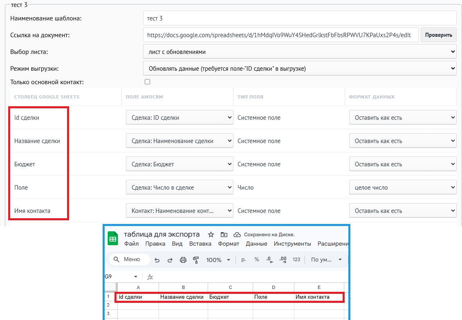Click the document title 'таблица для экспорта'
Image resolution: width=462 pixels, height=320 pixels.
162,234
